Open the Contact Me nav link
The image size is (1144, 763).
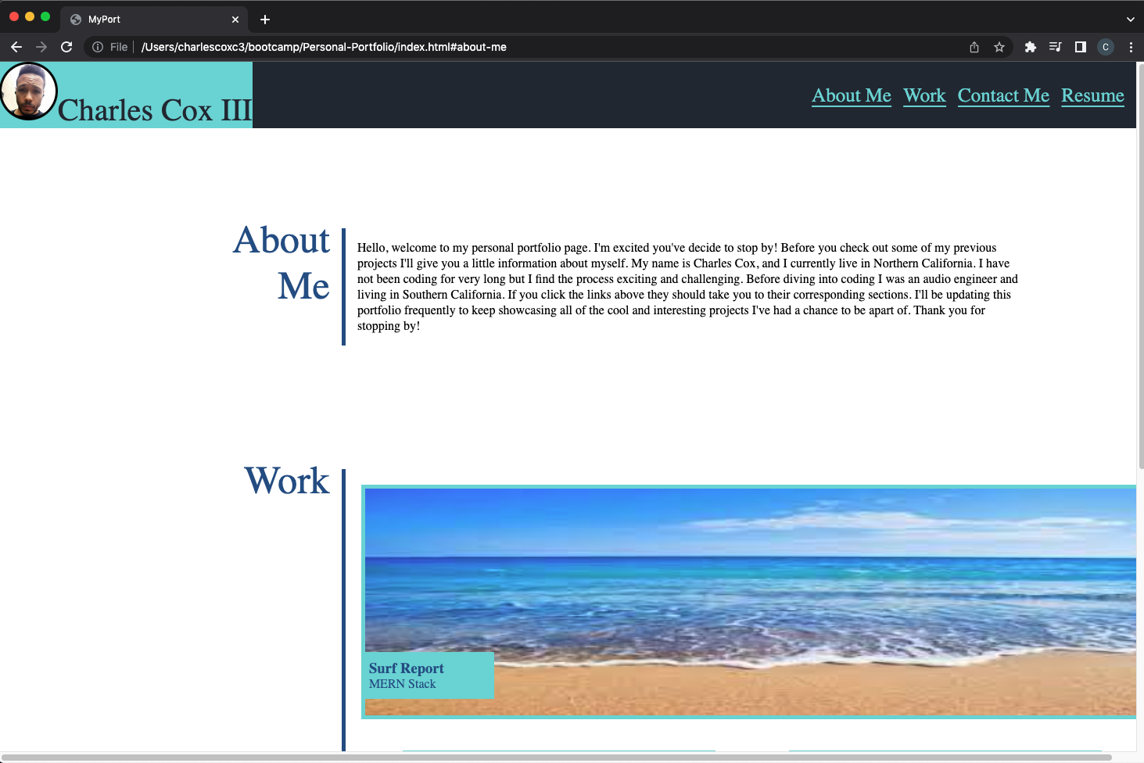(1003, 95)
